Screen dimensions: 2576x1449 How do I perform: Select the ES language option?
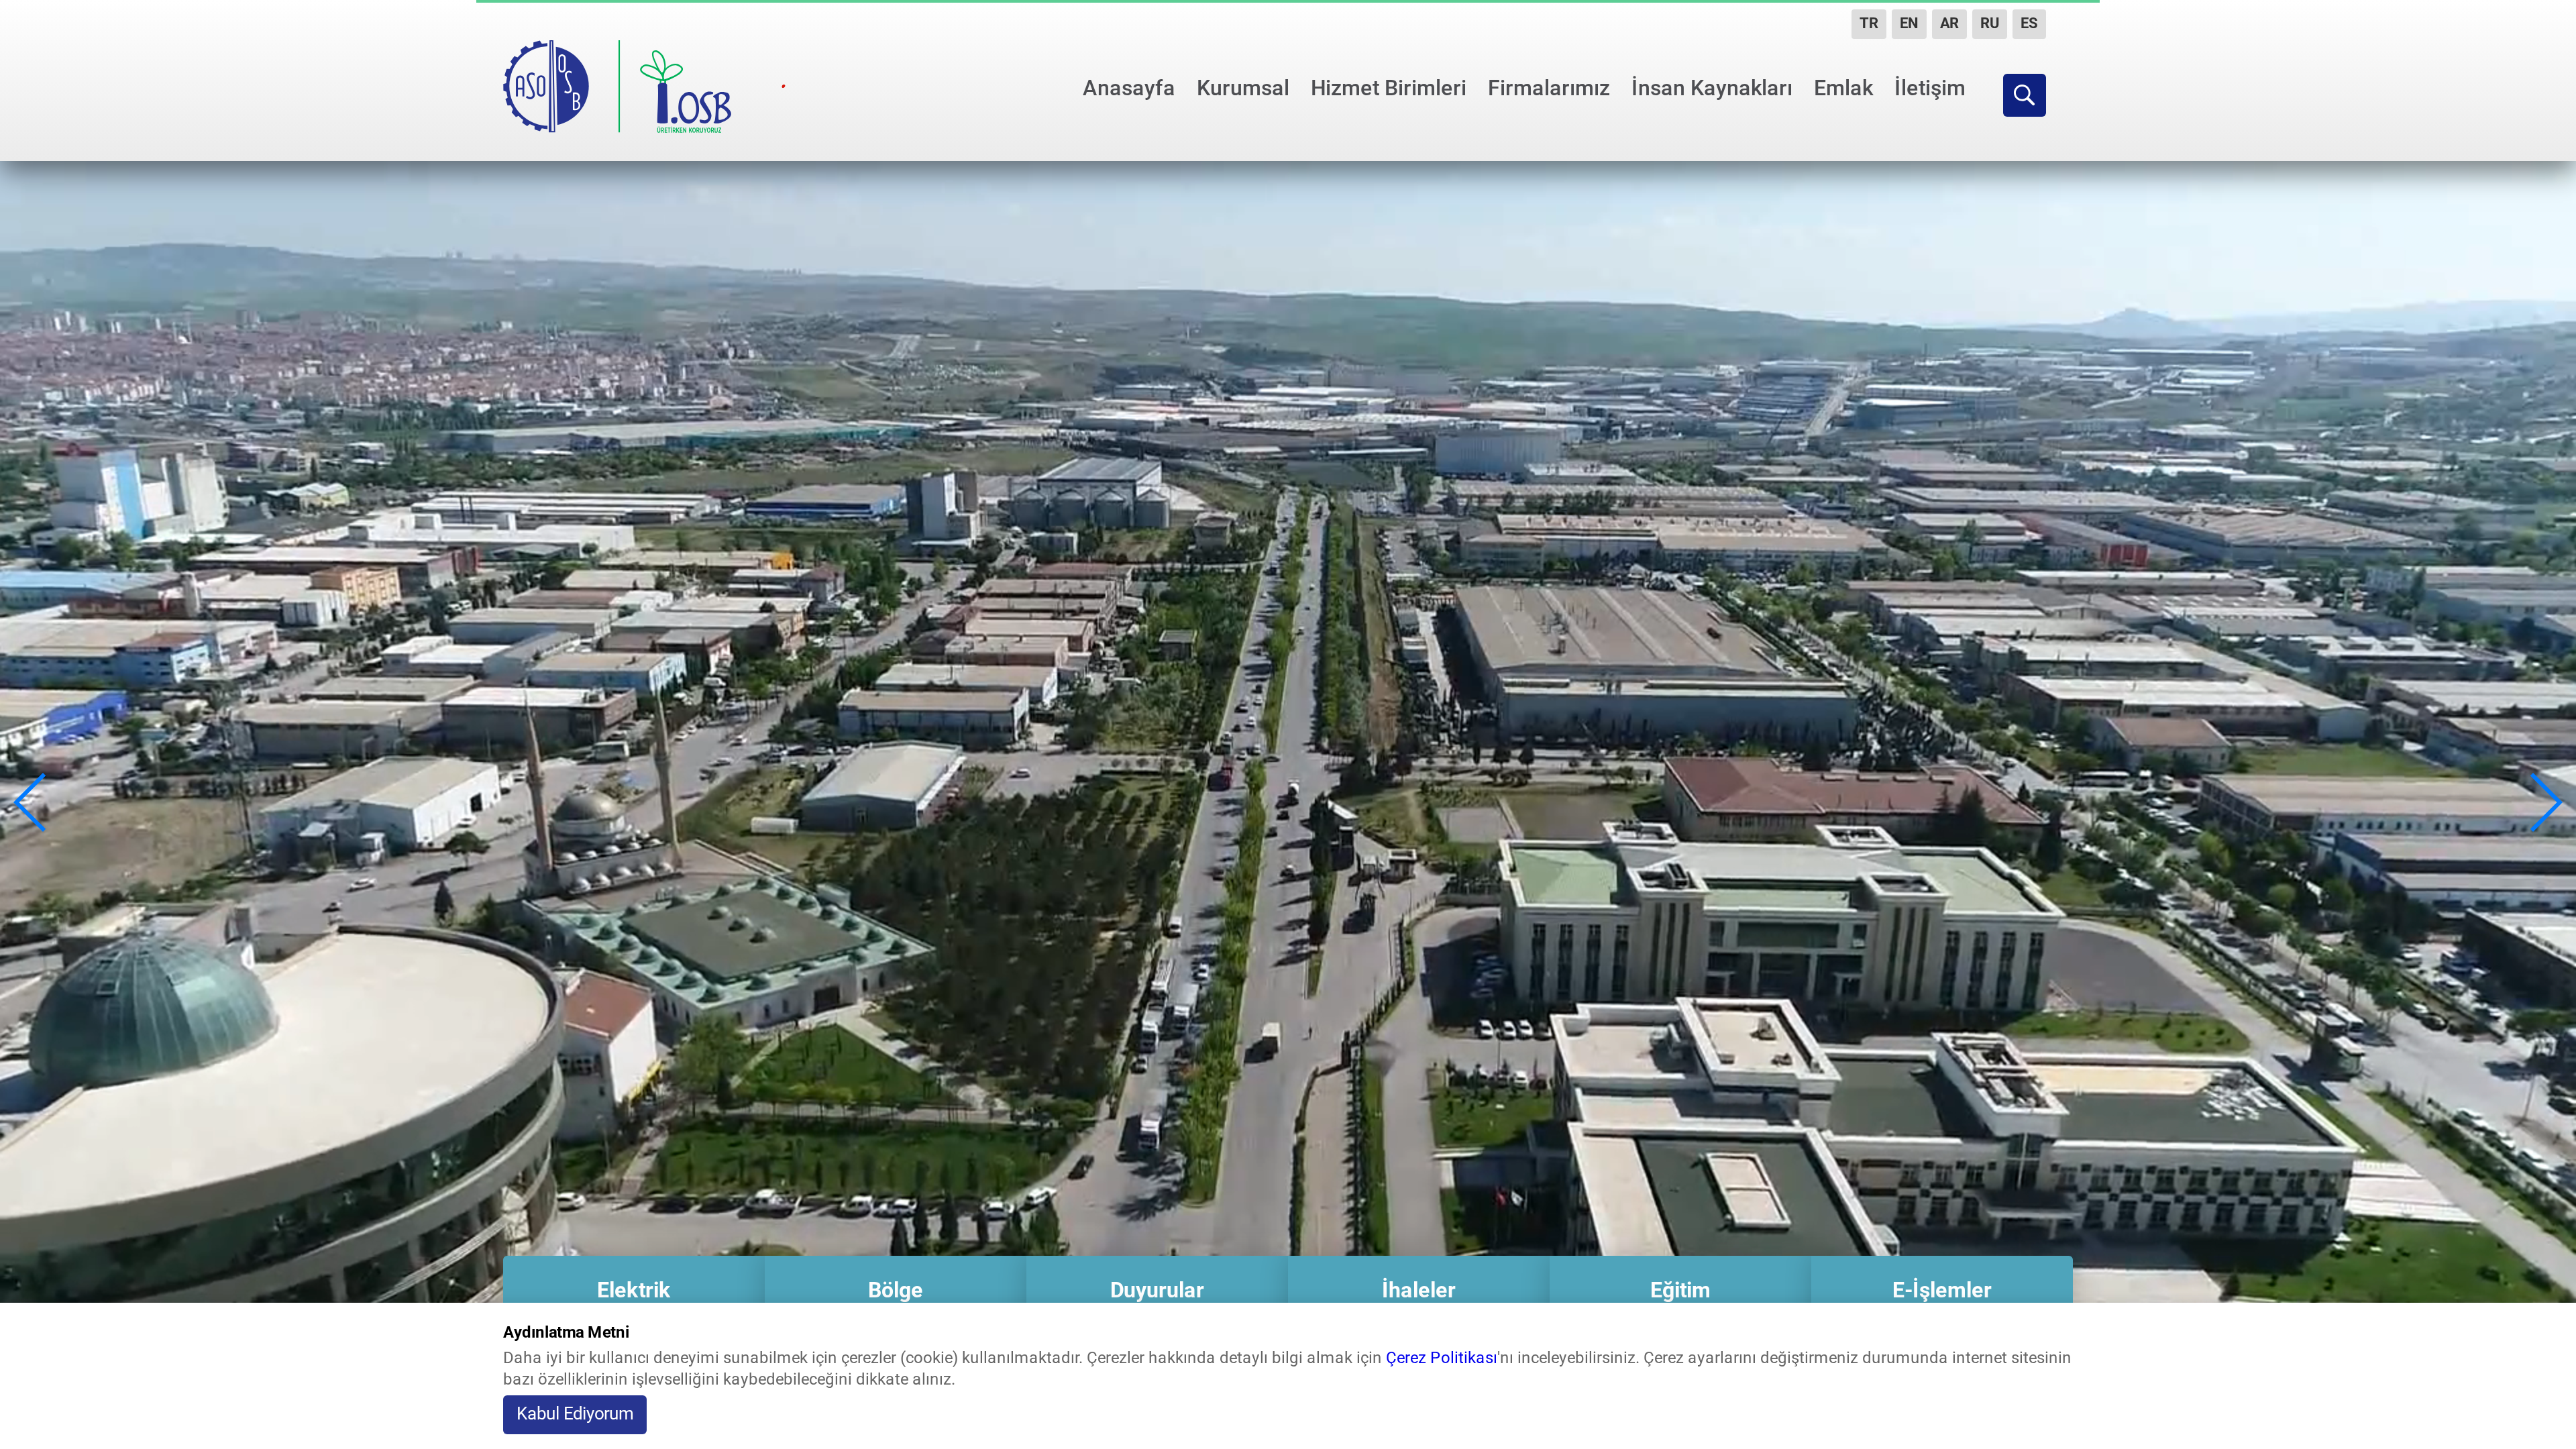(x=2028, y=23)
